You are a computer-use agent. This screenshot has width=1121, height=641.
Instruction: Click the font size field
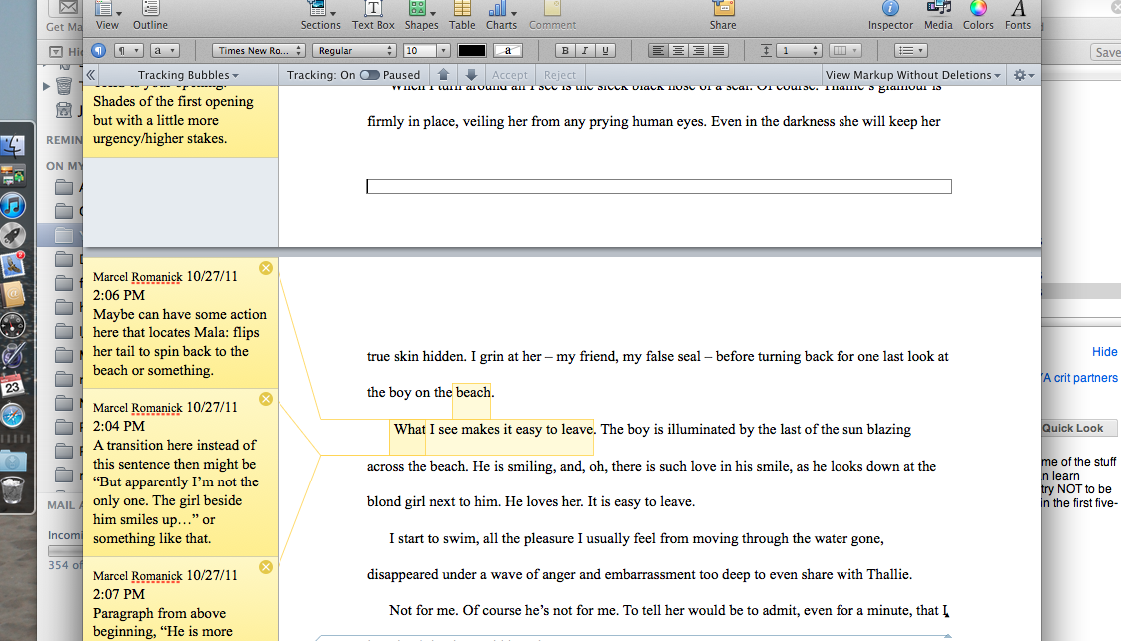point(419,51)
